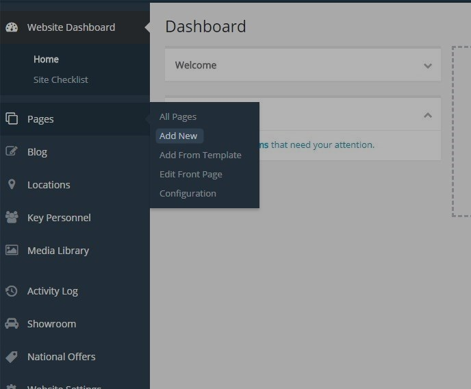Open the Site Checklist submenu item
The height and width of the screenshot is (389, 471).
click(x=61, y=79)
